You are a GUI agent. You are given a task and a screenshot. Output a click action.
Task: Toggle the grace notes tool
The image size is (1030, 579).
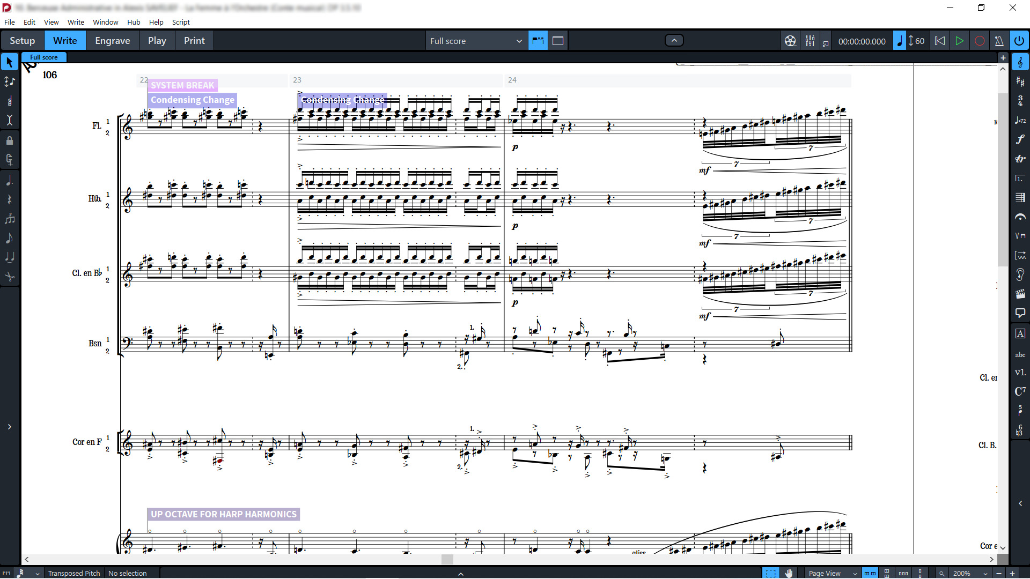click(9, 238)
